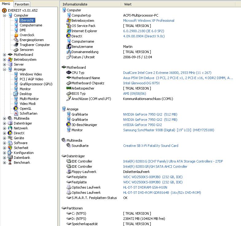Click the Software icon in the tree
The image size is (241, 226).
10,143
